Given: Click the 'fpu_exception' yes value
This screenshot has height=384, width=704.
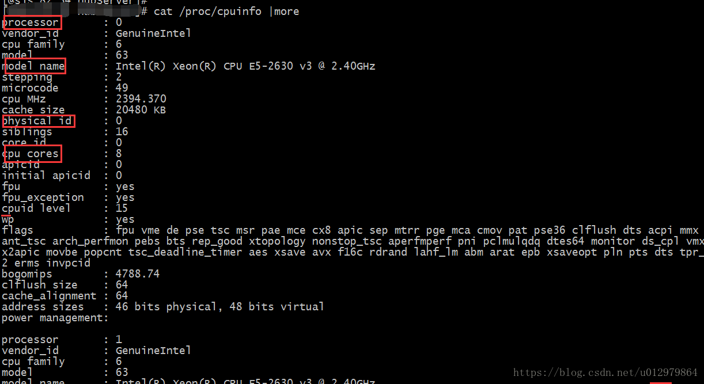Looking at the screenshot, I should [x=125, y=197].
